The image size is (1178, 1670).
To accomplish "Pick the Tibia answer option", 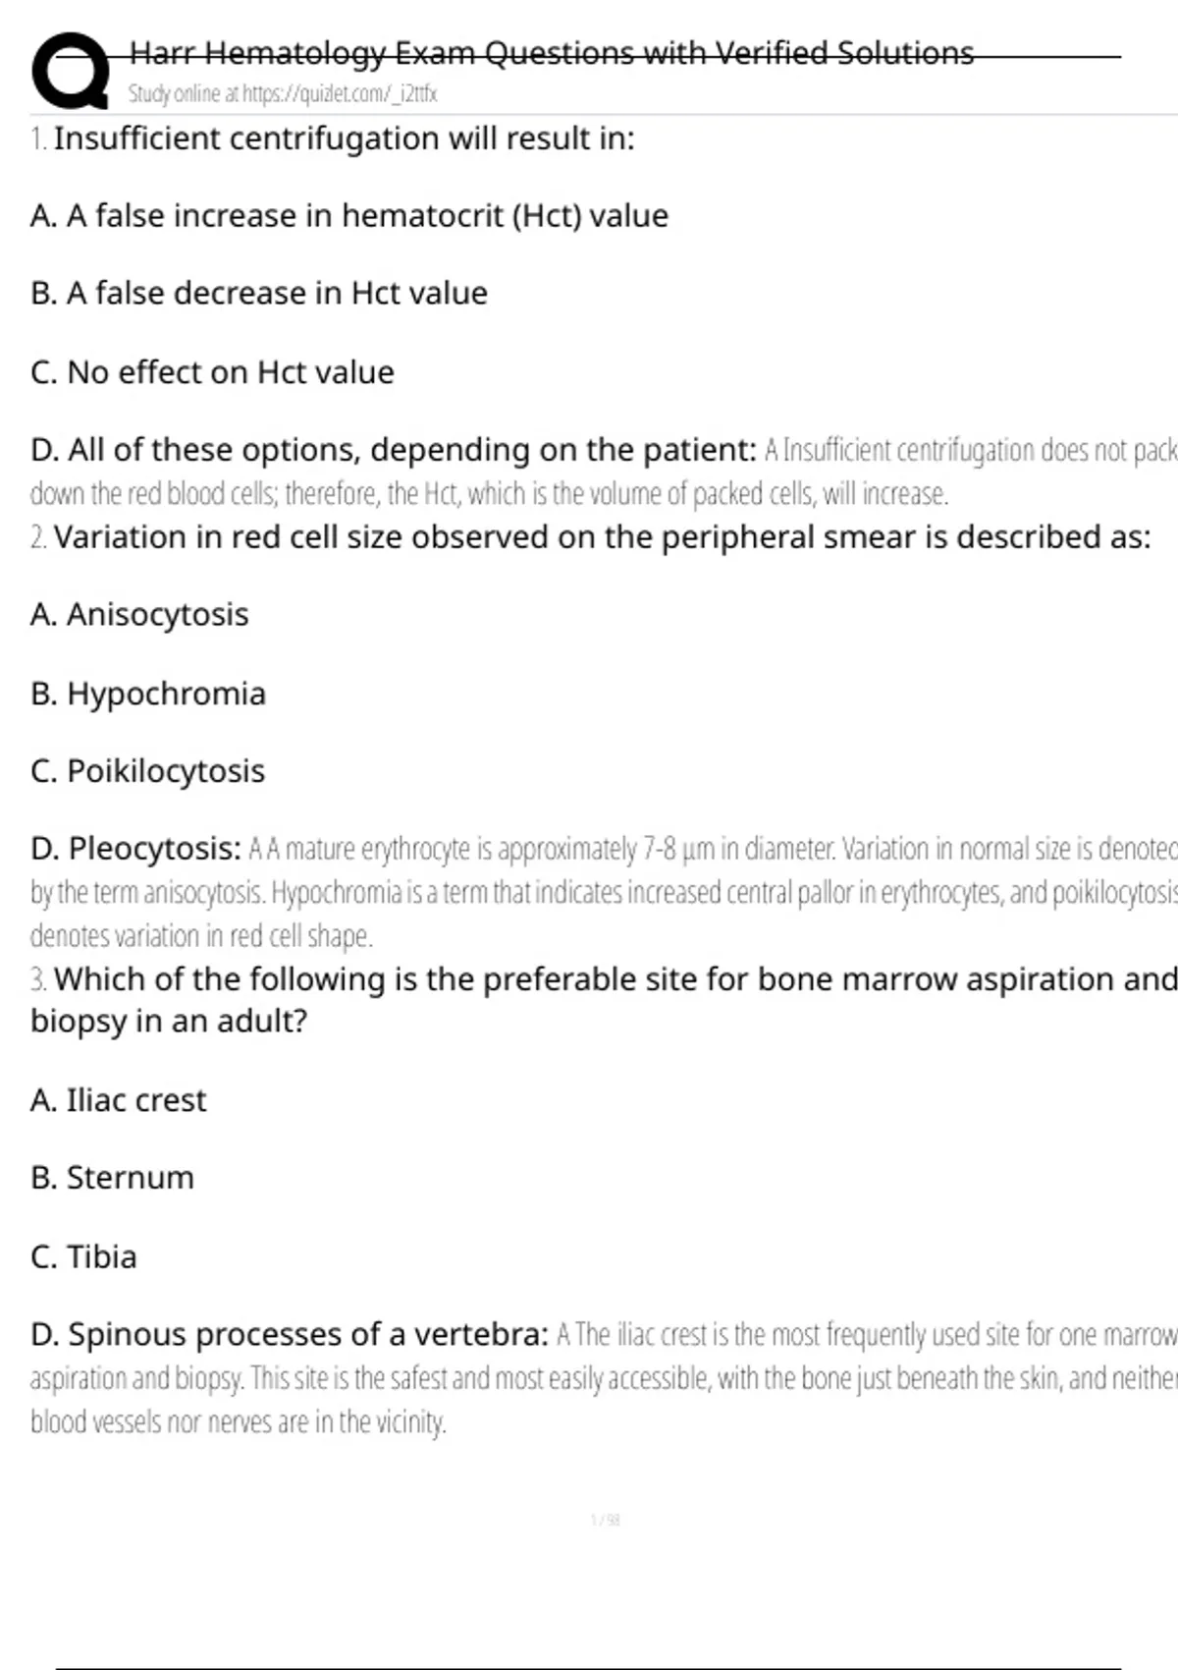I will (83, 1256).
